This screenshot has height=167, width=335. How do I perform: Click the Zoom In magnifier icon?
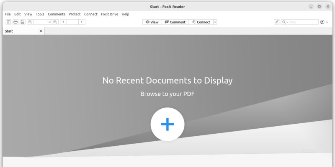click(x=55, y=22)
